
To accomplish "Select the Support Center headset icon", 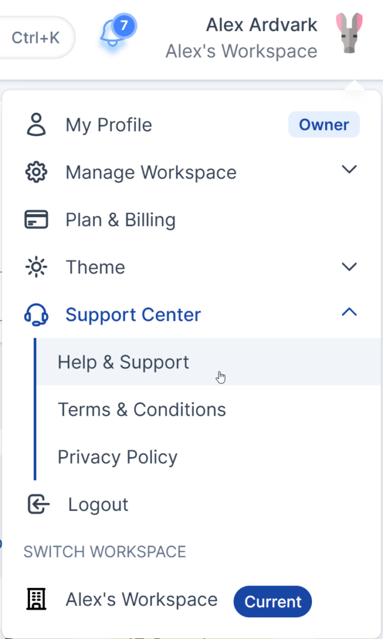I will (x=36, y=314).
